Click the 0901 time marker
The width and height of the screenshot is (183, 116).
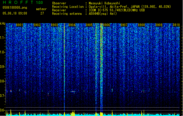19,25
